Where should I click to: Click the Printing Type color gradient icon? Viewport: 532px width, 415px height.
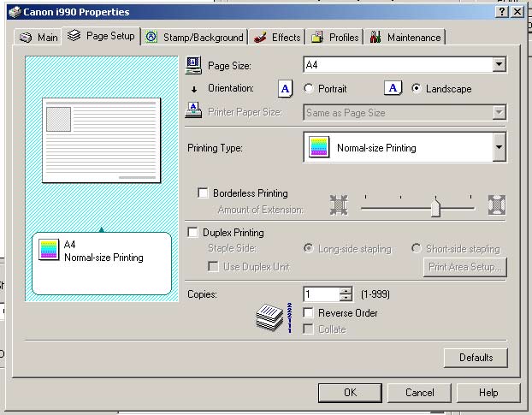click(319, 147)
